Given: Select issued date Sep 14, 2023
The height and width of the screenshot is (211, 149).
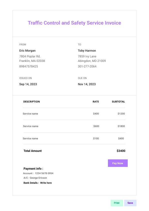Looking at the screenshot, I should (x=28, y=84).
